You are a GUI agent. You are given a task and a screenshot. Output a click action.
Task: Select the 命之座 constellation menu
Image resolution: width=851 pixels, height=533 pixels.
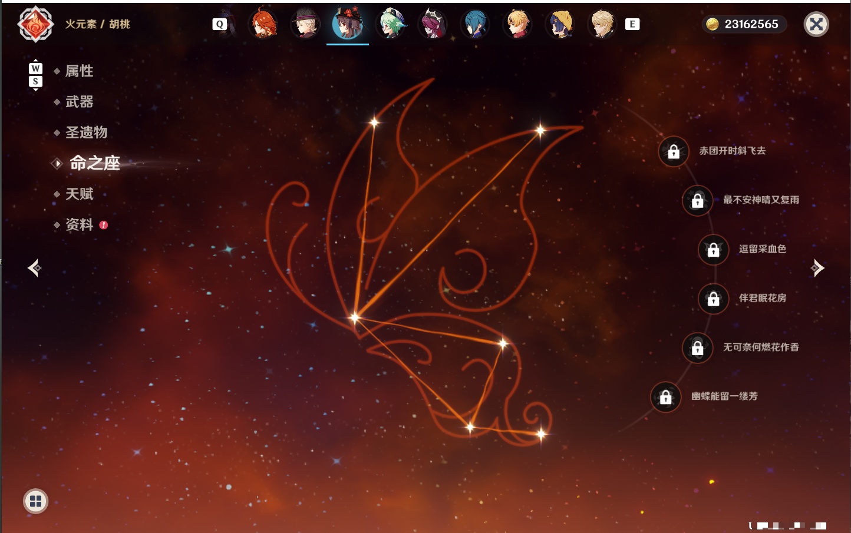coord(94,163)
